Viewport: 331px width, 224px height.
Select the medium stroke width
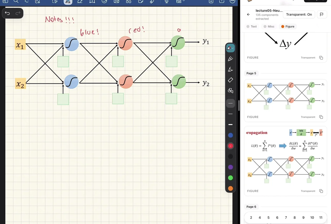(x=230, y=114)
